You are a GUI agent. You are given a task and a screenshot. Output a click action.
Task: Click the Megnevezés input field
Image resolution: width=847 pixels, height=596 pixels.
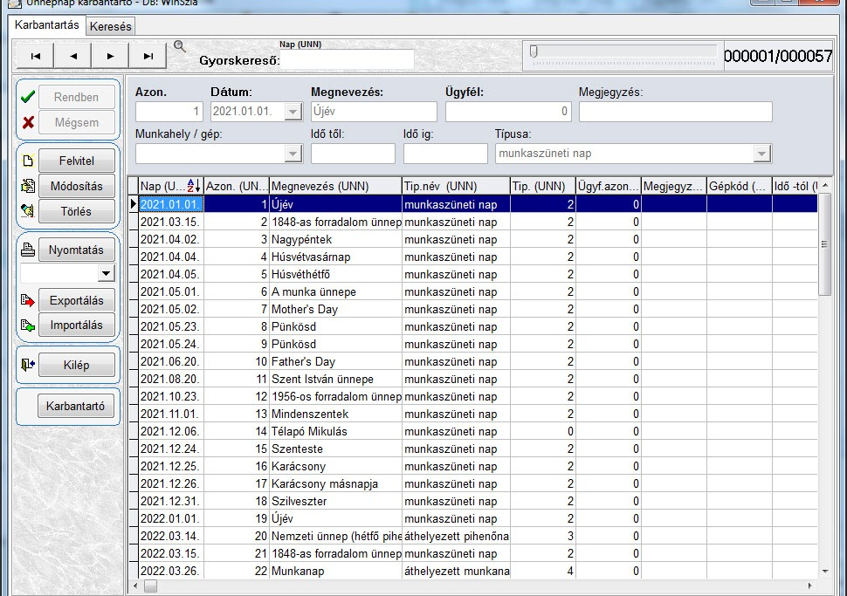pyautogui.click(x=374, y=112)
